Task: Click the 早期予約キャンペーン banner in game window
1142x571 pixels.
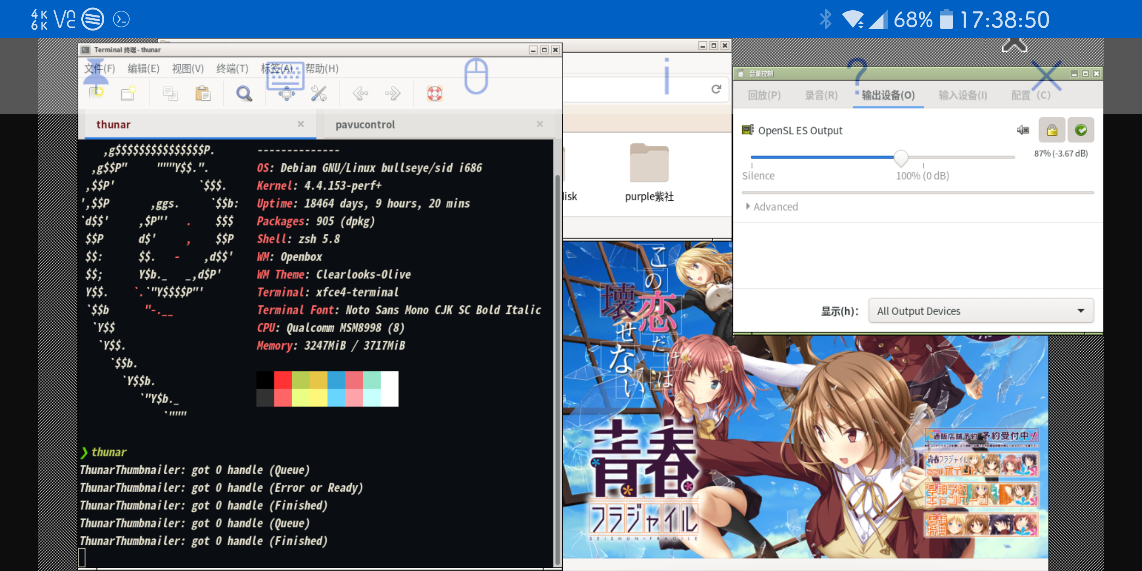Action: click(x=981, y=494)
